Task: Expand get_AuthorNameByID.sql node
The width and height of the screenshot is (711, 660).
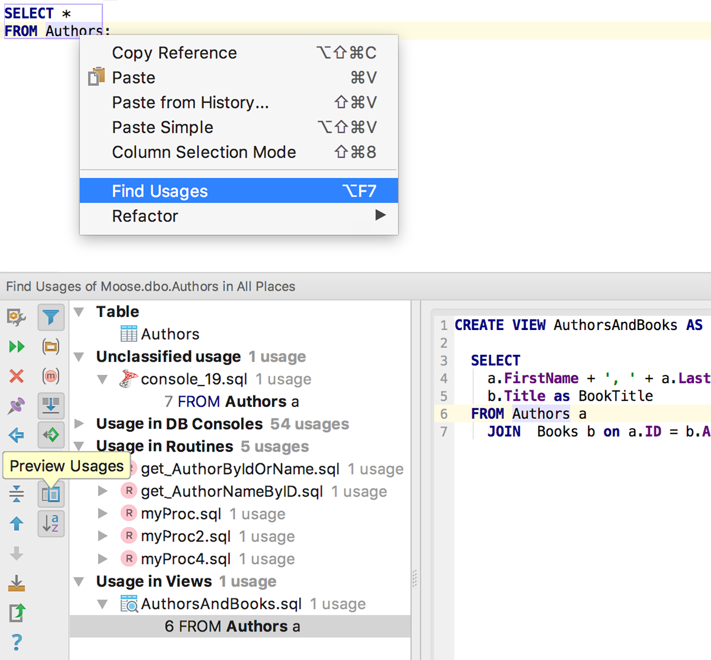Action: pyautogui.click(x=103, y=491)
